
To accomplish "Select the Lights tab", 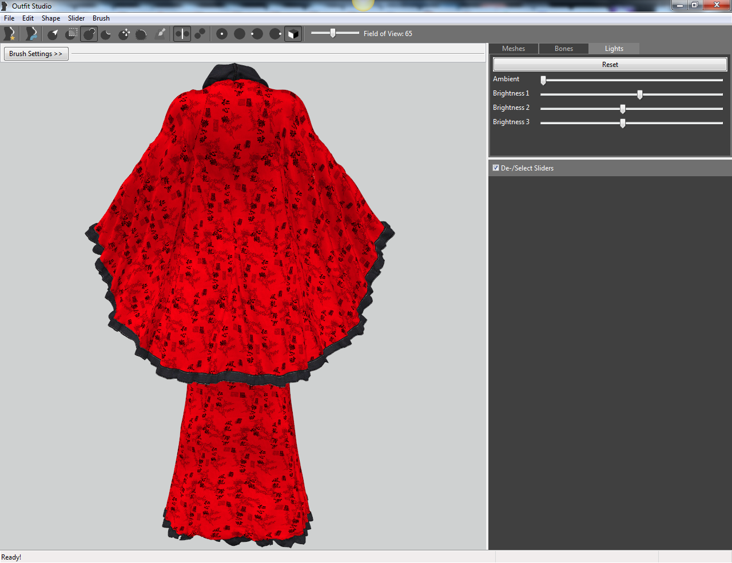I will click(614, 49).
